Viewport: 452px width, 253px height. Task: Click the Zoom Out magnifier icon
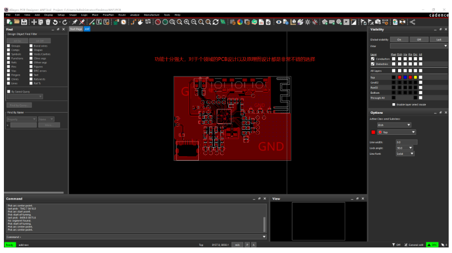(x=194, y=22)
